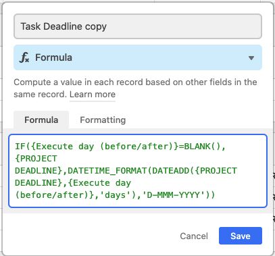Switch to the Formatting tab
275x256 pixels.
(103, 120)
